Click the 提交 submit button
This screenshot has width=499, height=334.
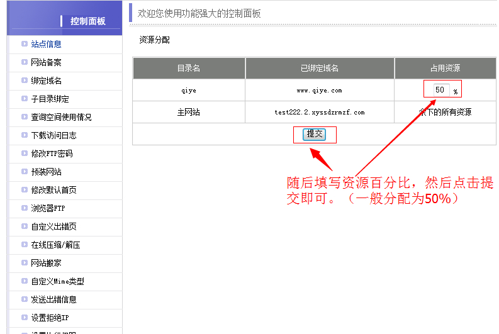tap(315, 134)
